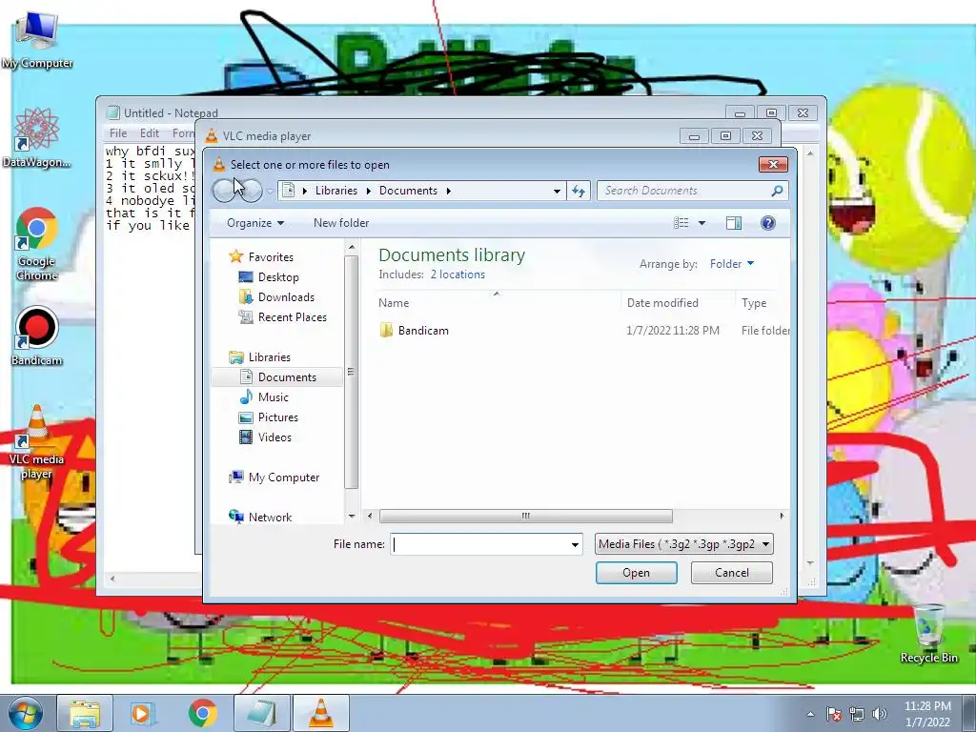Click the blue Help question mark icon
The image size is (976, 732).
click(x=768, y=223)
